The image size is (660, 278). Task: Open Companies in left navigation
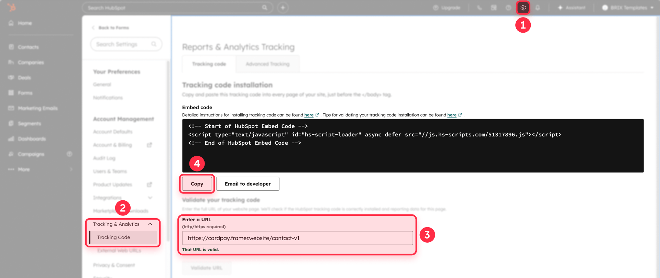point(26,62)
